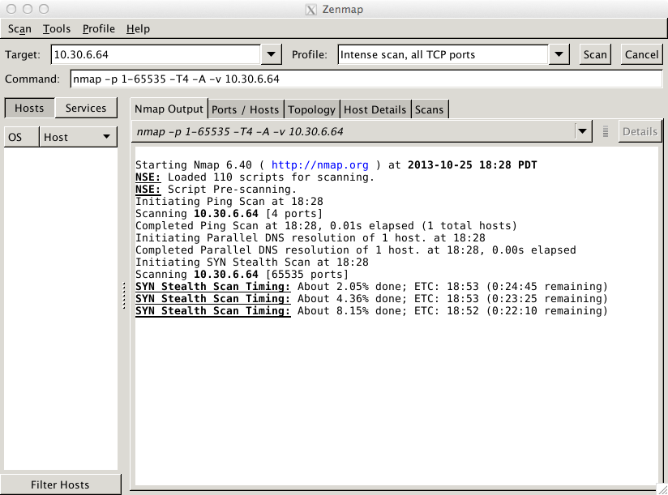Switch to the Scans tab
This screenshot has width=668, height=495.
point(430,109)
